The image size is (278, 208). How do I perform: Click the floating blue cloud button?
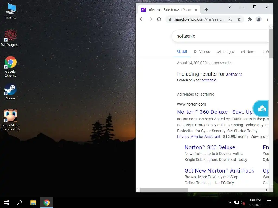(261, 108)
